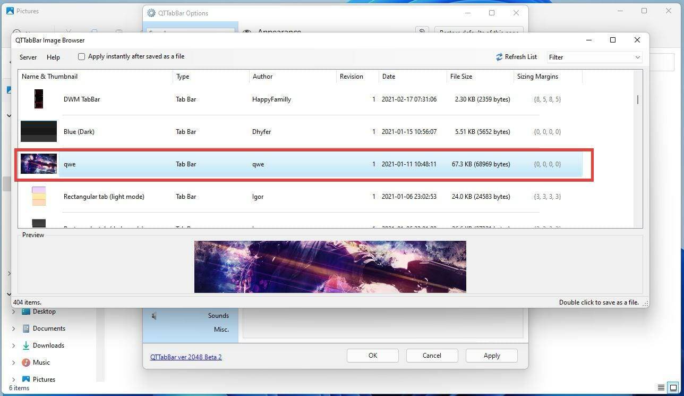The image size is (684, 396).
Task: Click the Documents icon in the navigation pane
Action: (x=25, y=328)
